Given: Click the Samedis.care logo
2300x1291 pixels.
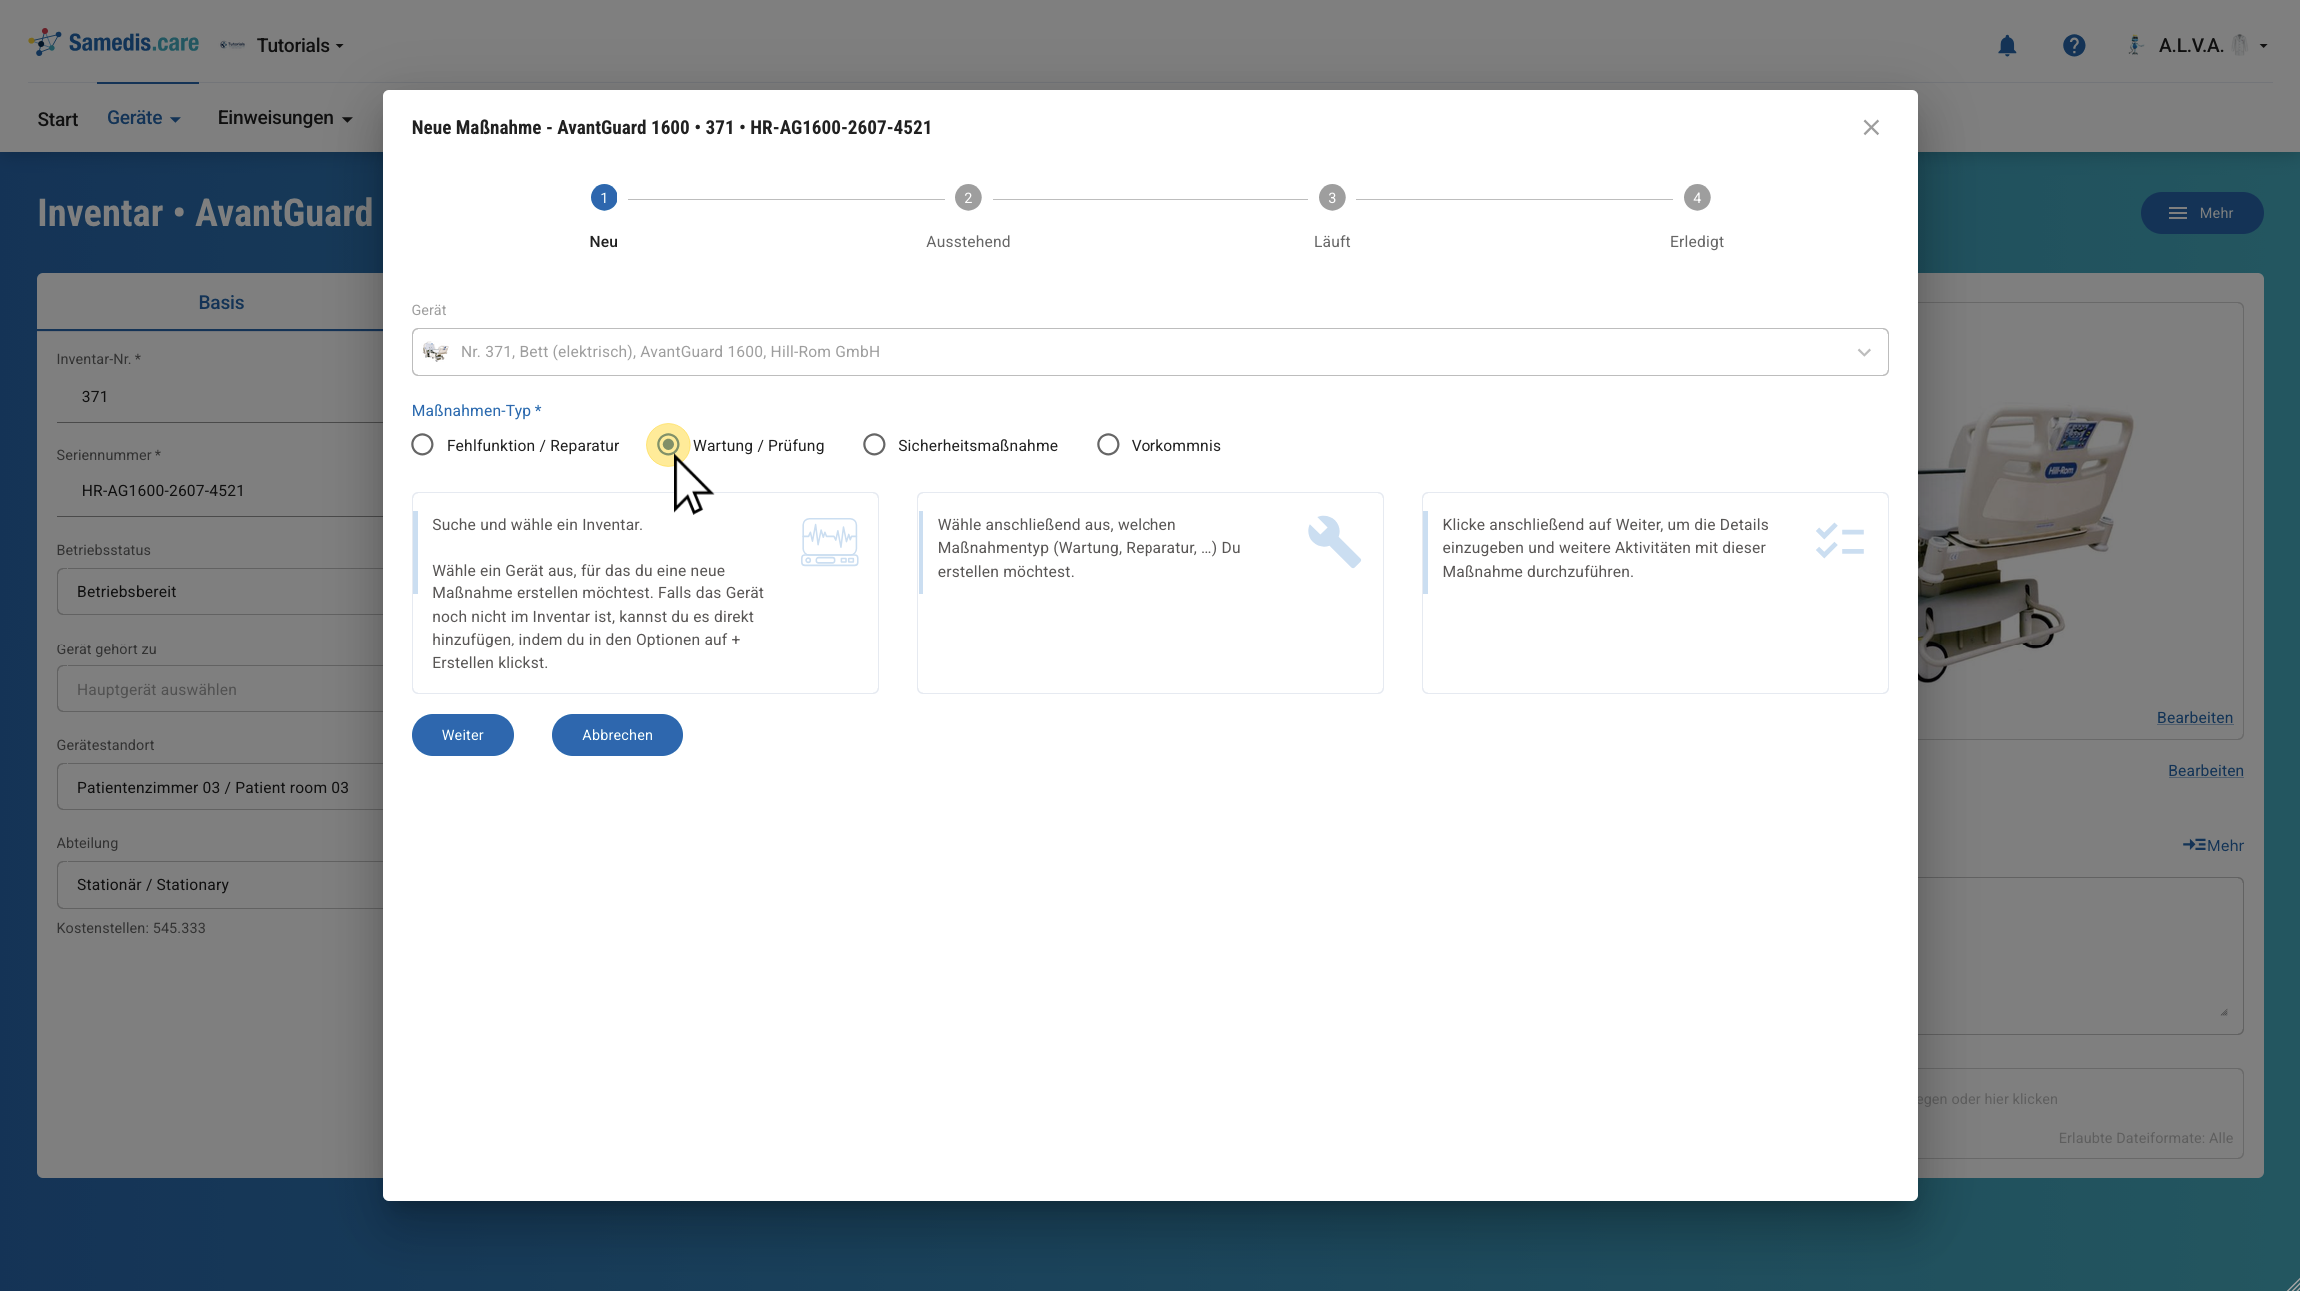Looking at the screenshot, I should click(114, 43).
